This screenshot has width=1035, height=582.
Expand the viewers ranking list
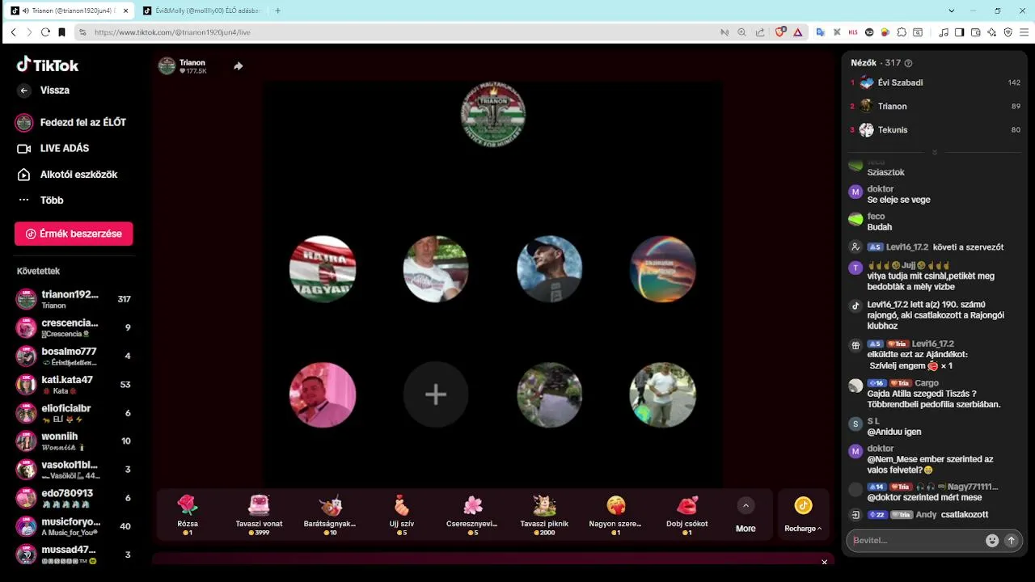pos(935,152)
